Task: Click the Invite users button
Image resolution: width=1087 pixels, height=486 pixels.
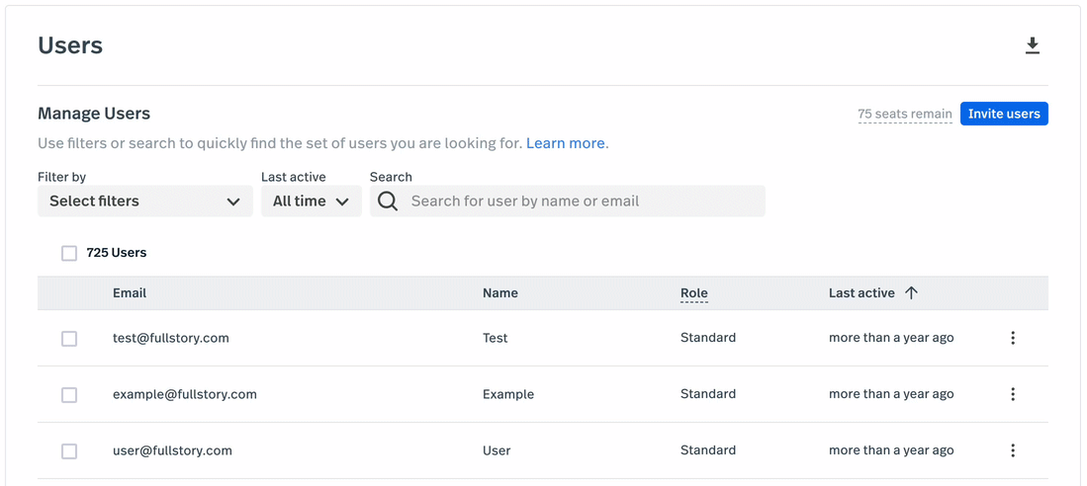Action: tap(1004, 114)
